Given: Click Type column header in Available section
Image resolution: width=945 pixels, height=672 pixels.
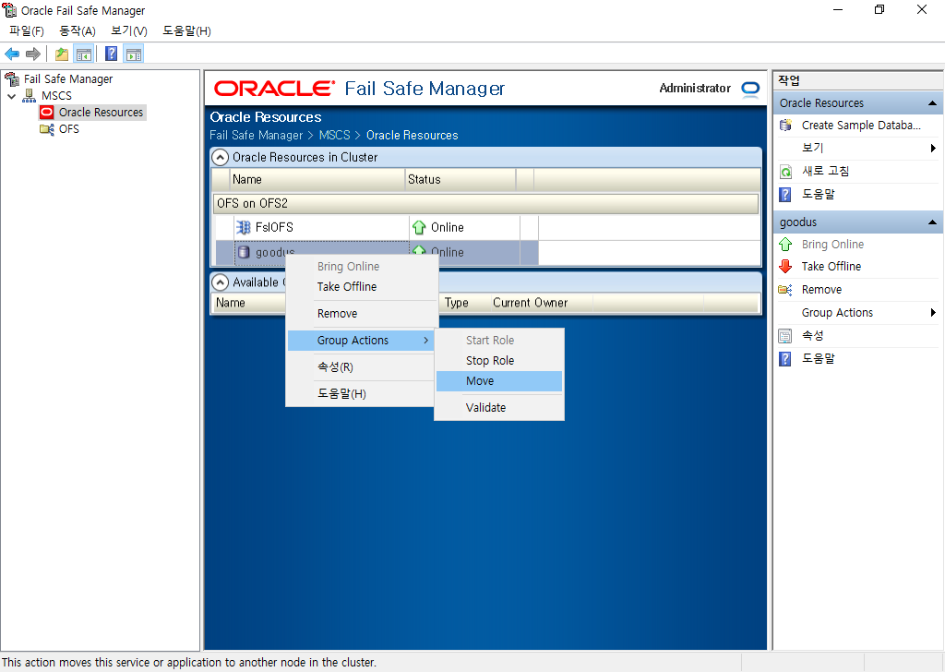Looking at the screenshot, I should (456, 303).
